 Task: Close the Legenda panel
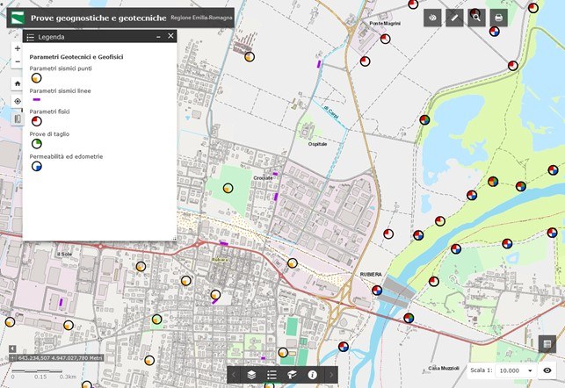point(170,37)
